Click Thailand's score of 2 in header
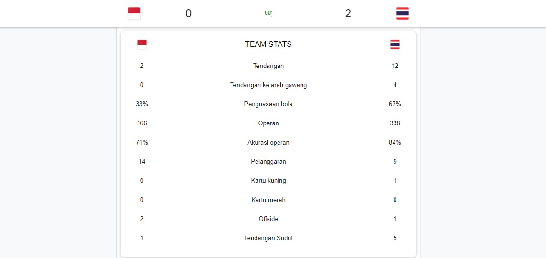This screenshot has width=546, height=258. pos(348,13)
